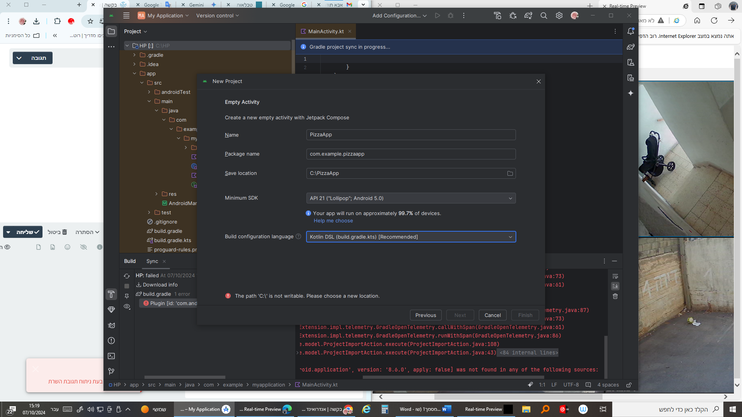Click the Debug app bug icon

pyautogui.click(x=451, y=15)
